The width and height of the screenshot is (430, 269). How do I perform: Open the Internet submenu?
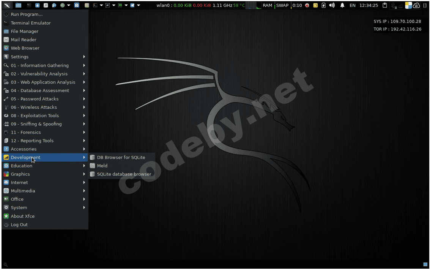click(x=45, y=182)
